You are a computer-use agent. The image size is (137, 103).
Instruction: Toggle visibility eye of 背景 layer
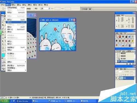pos(116,78)
